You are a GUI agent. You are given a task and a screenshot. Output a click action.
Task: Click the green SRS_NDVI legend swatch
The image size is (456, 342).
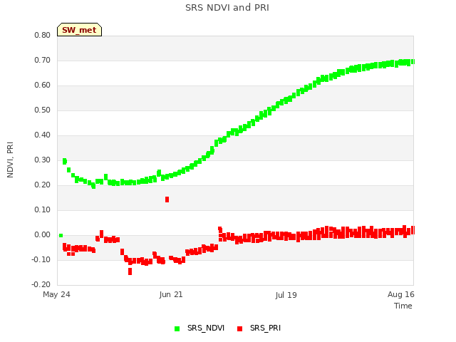coord(177,328)
